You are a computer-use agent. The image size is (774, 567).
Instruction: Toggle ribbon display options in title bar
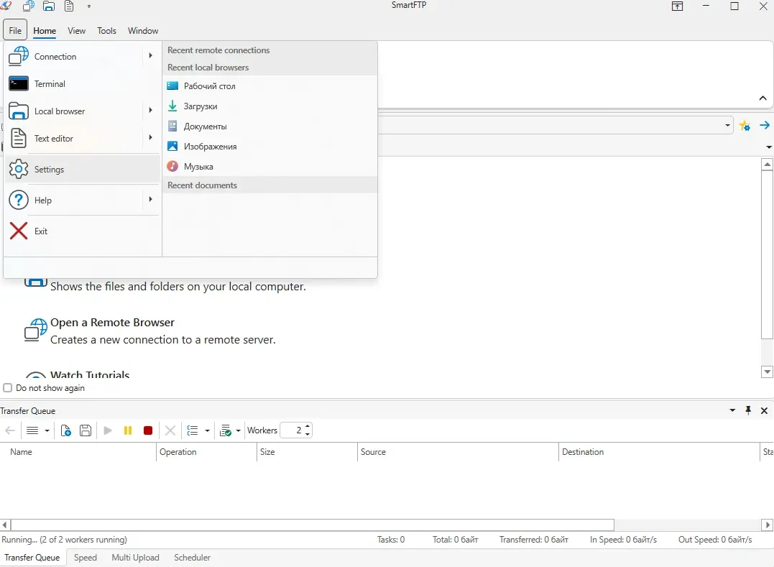(677, 6)
